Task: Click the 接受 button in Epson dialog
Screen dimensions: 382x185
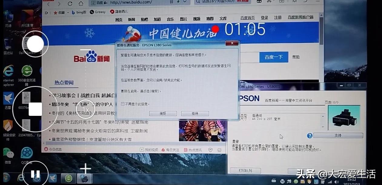Action: [163, 113]
